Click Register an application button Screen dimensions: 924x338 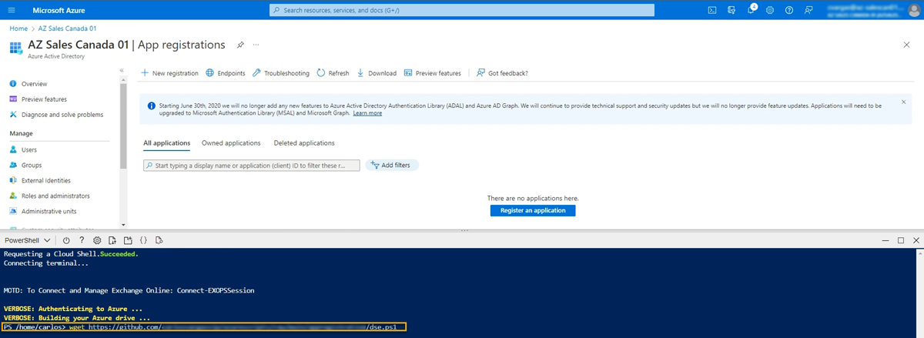[533, 210]
